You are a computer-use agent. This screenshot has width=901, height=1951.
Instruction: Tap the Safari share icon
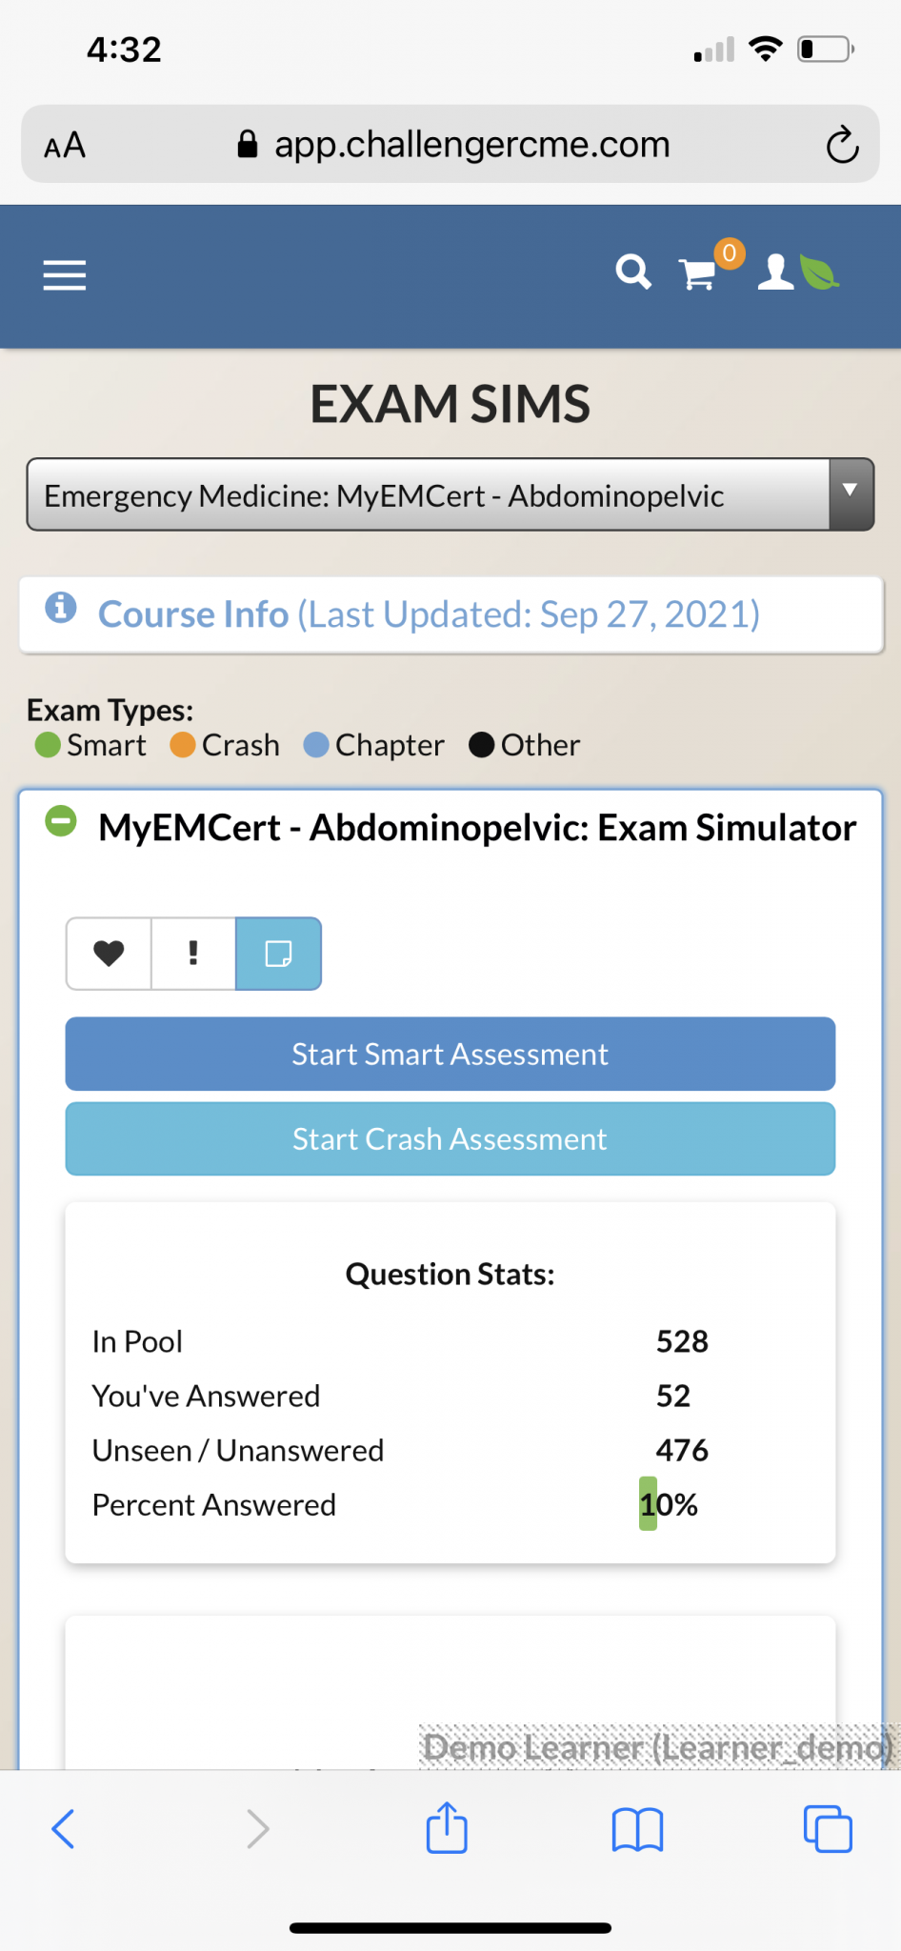447,1827
